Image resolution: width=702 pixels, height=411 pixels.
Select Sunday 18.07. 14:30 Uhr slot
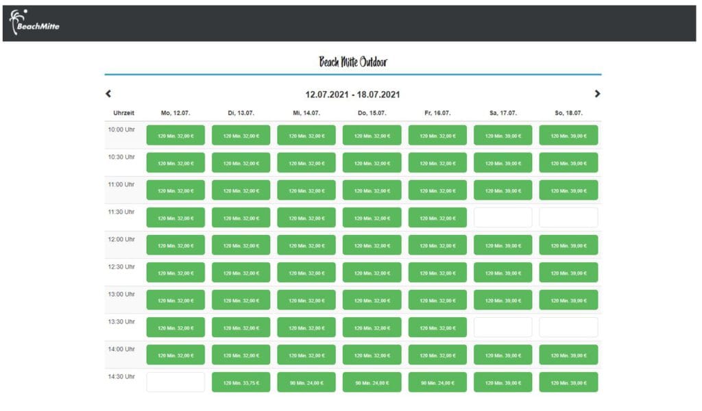[568, 382]
